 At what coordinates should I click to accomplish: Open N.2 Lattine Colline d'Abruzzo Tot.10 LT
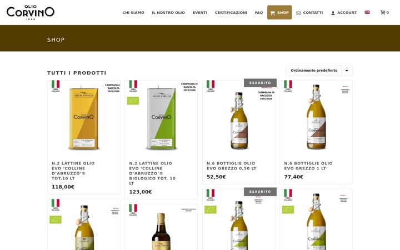(73, 171)
